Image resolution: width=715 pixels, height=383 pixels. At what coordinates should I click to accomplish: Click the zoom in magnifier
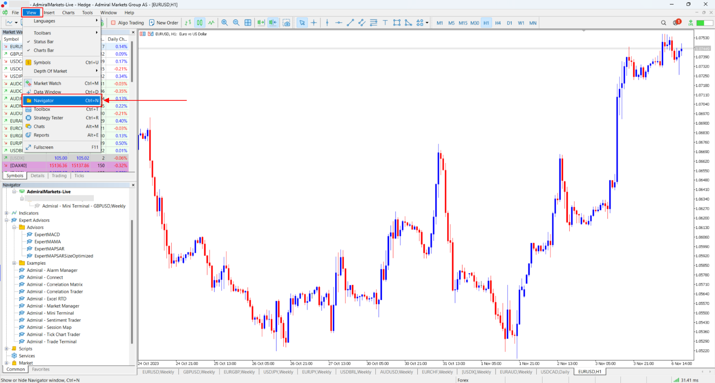point(224,23)
